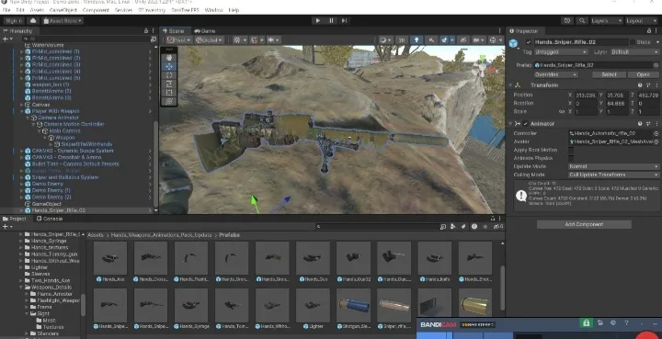
Task: Select the Move tool in scene overlay
Action: coord(169,67)
